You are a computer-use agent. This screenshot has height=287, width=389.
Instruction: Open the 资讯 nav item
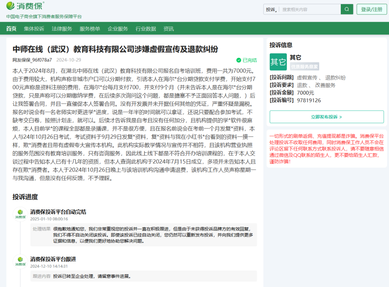pos(168,29)
